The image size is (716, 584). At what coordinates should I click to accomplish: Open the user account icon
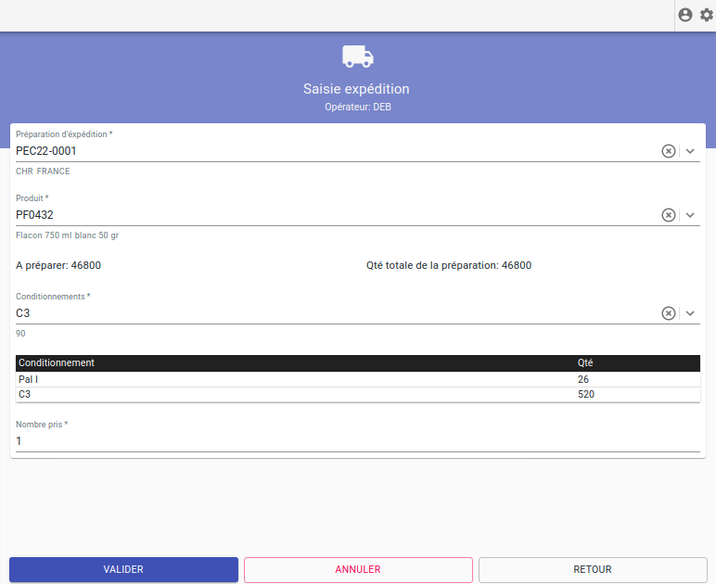[x=685, y=15]
